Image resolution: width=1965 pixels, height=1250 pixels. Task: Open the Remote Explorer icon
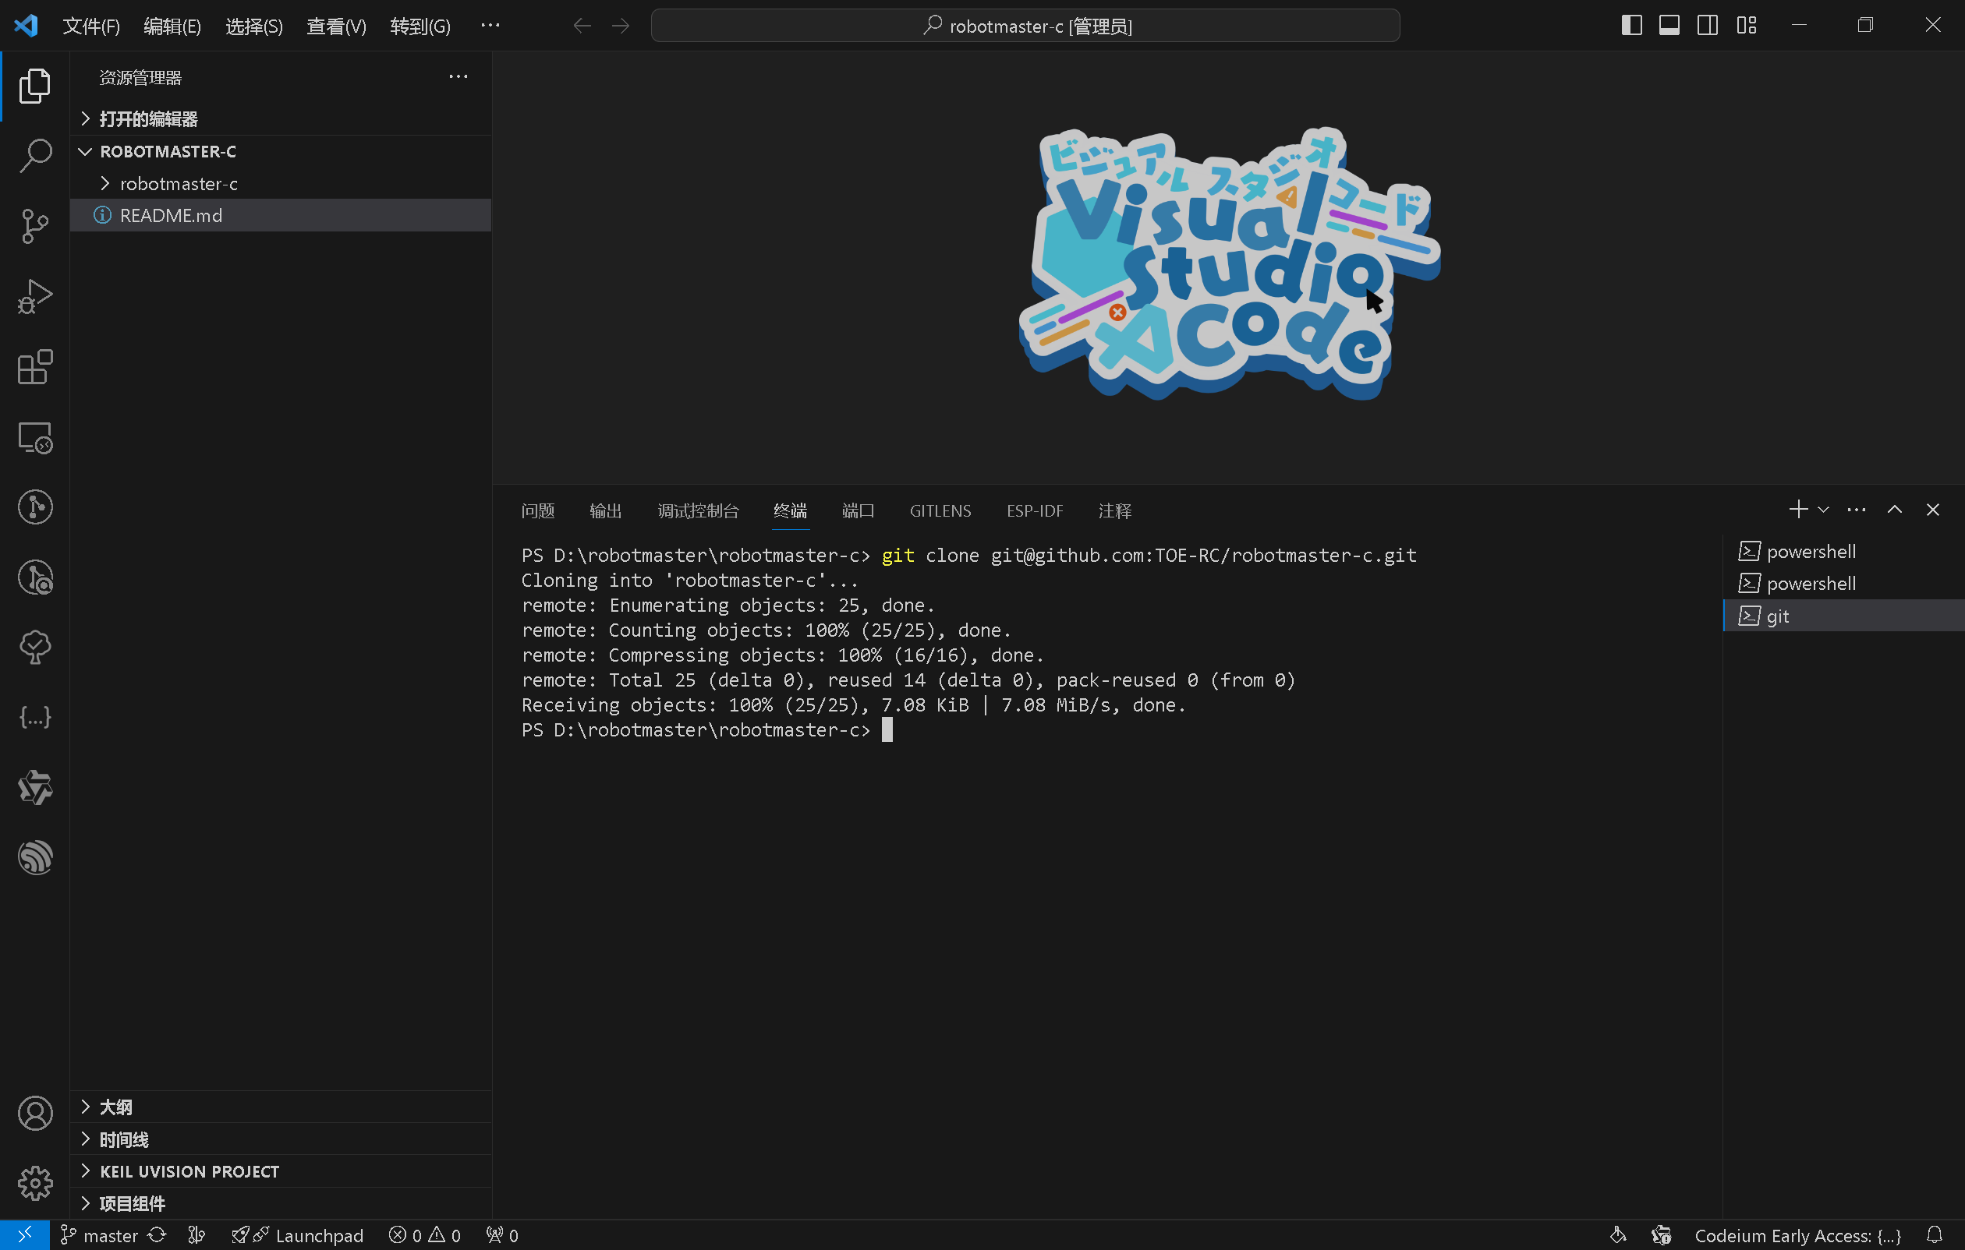point(35,437)
